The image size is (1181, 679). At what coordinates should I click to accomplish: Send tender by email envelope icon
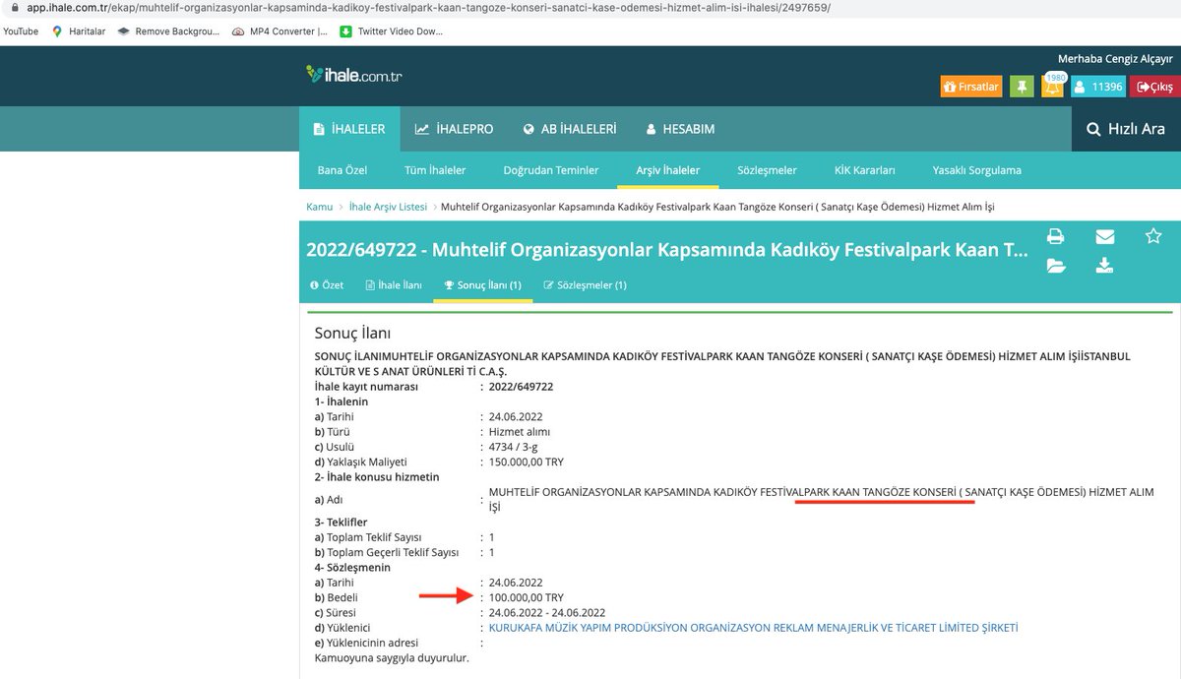click(x=1104, y=236)
